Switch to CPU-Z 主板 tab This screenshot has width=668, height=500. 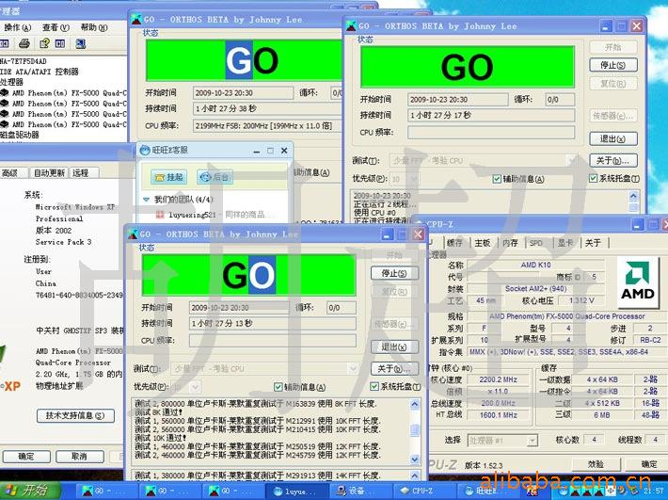pos(483,243)
